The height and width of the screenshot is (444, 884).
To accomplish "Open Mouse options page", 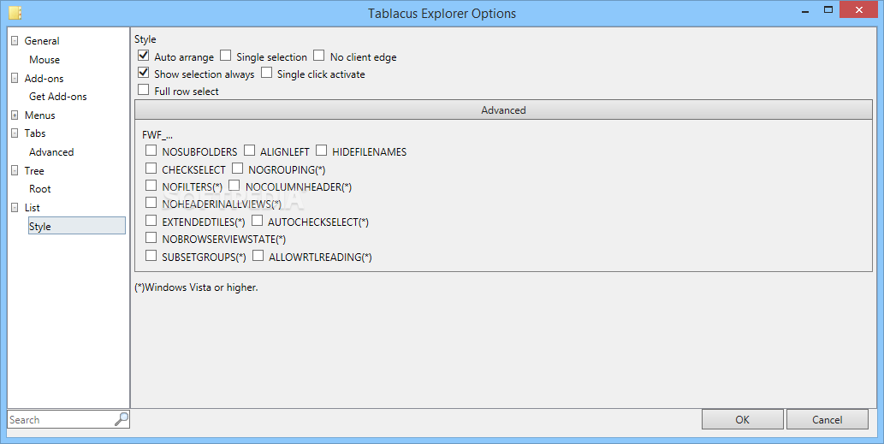I will pyautogui.click(x=44, y=60).
